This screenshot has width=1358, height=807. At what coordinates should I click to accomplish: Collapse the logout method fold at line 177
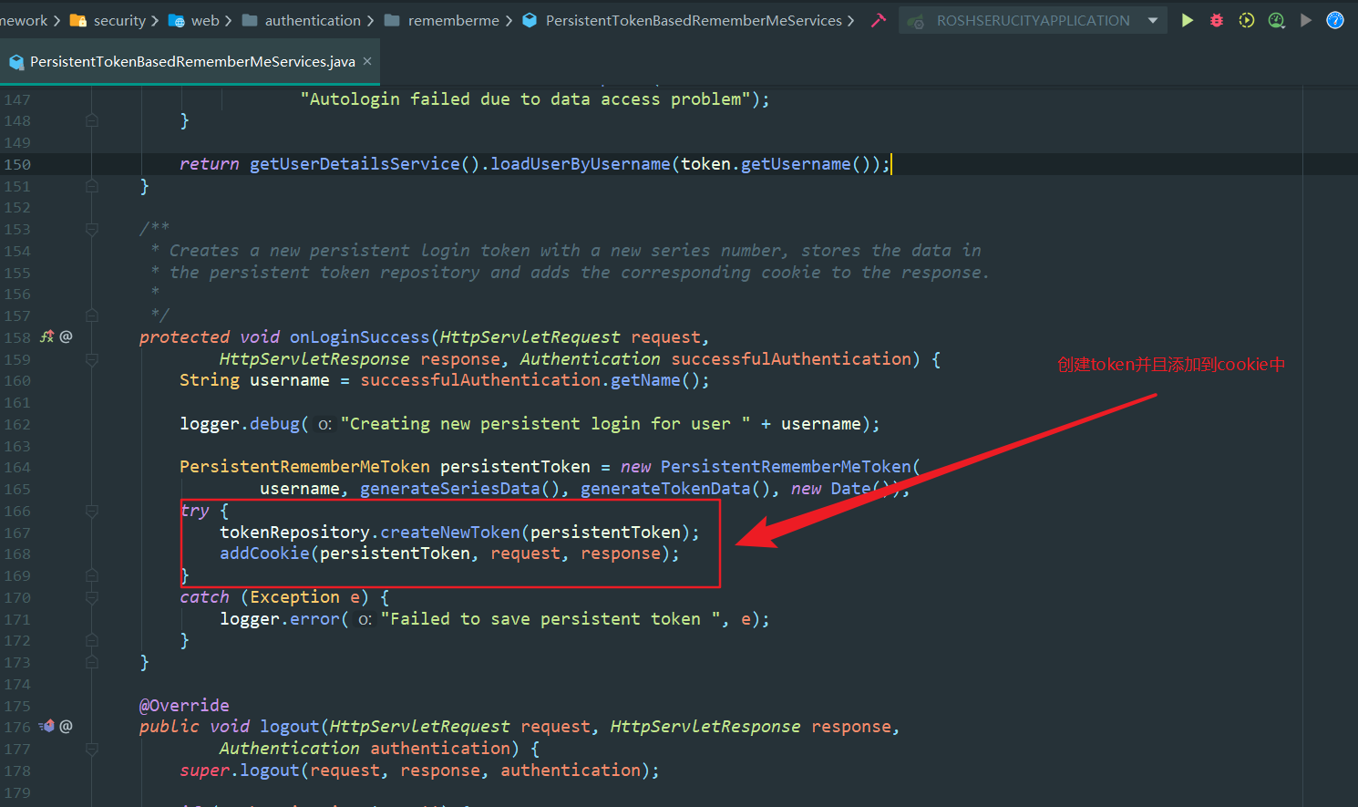click(x=92, y=749)
